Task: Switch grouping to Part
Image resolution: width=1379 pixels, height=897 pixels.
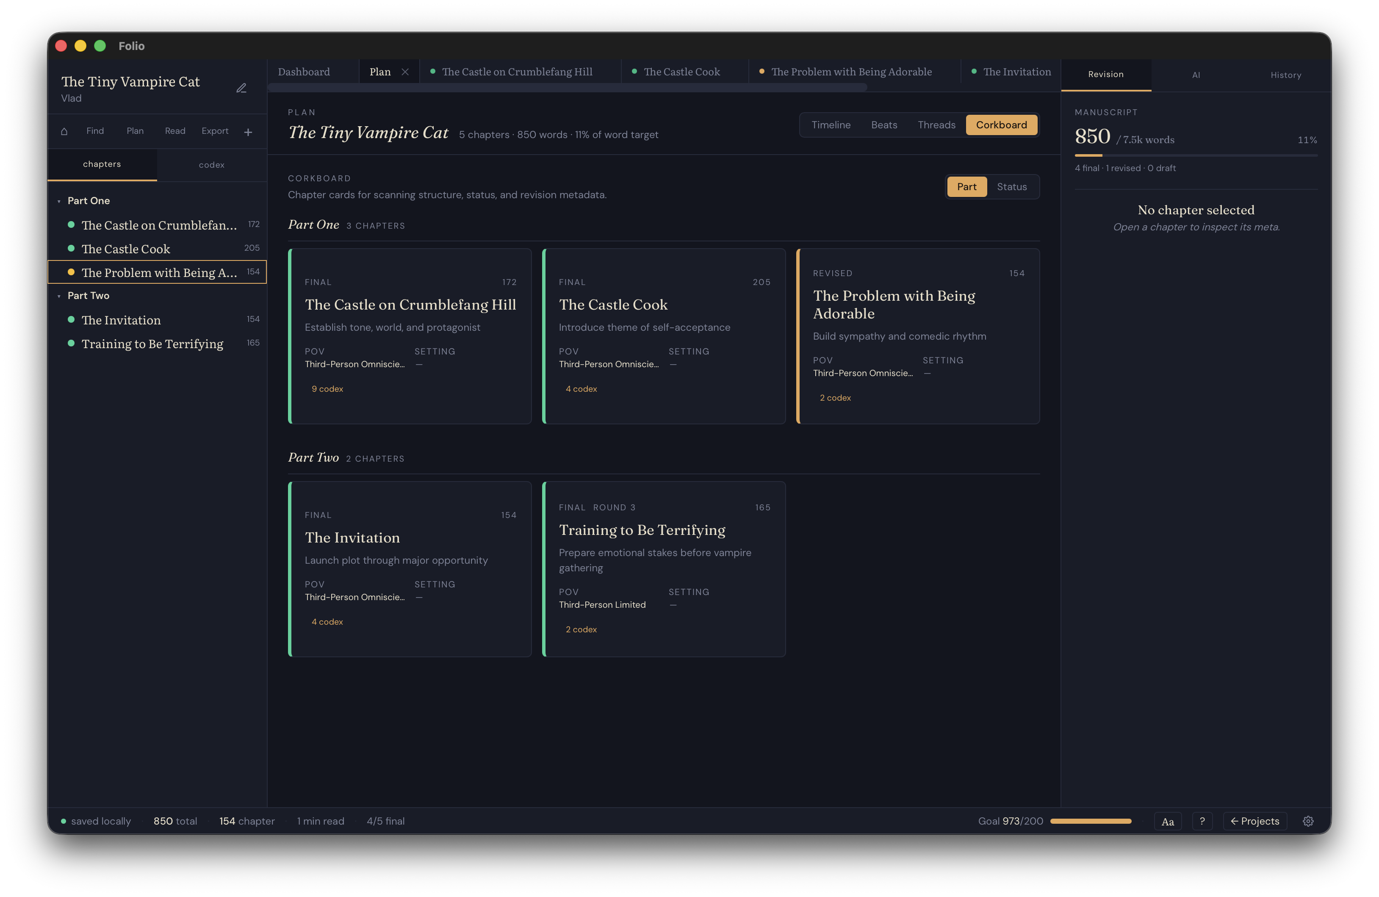Action: [x=966, y=187]
